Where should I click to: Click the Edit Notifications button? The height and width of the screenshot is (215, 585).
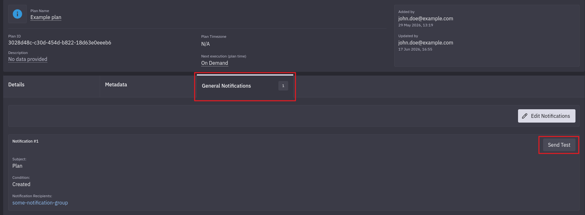[x=547, y=116]
